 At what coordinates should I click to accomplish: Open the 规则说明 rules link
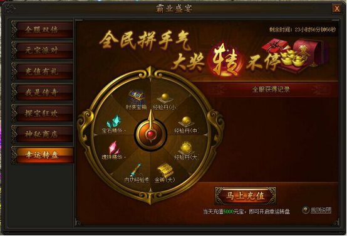tap(321, 210)
